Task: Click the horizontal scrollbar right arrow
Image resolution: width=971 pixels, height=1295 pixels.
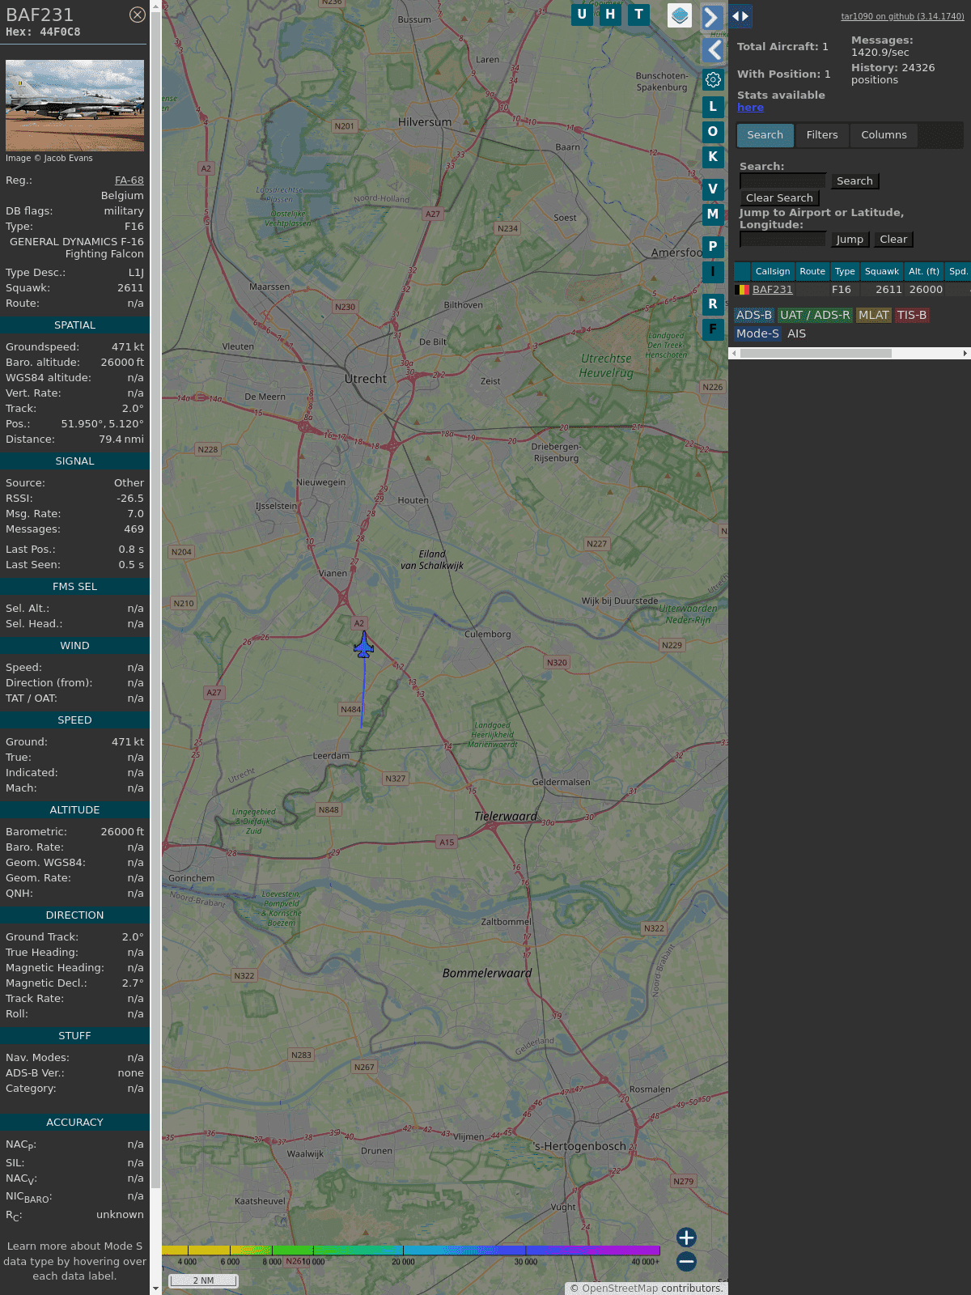Action: (x=965, y=354)
